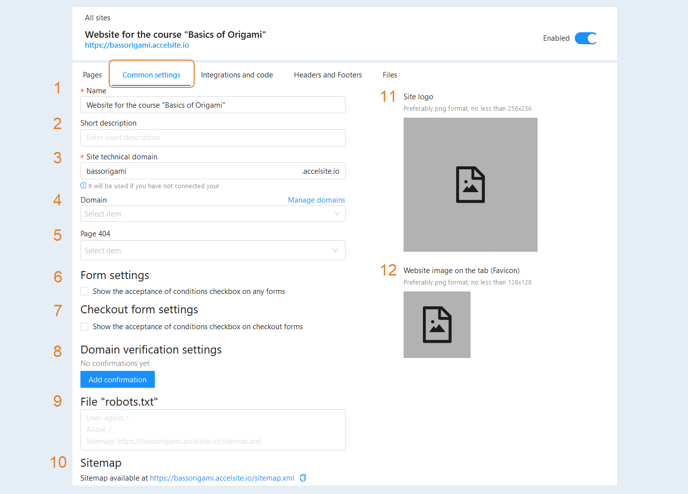
Task: Open the Manage domains link
Action: 317,200
